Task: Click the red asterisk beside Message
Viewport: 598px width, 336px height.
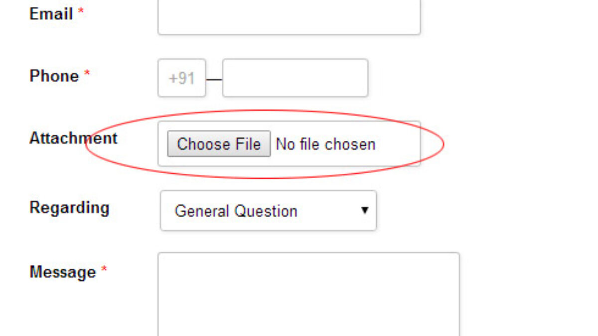Action: click(104, 269)
